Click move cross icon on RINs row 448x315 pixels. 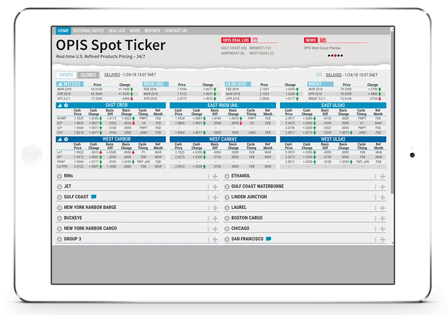[x=215, y=177]
